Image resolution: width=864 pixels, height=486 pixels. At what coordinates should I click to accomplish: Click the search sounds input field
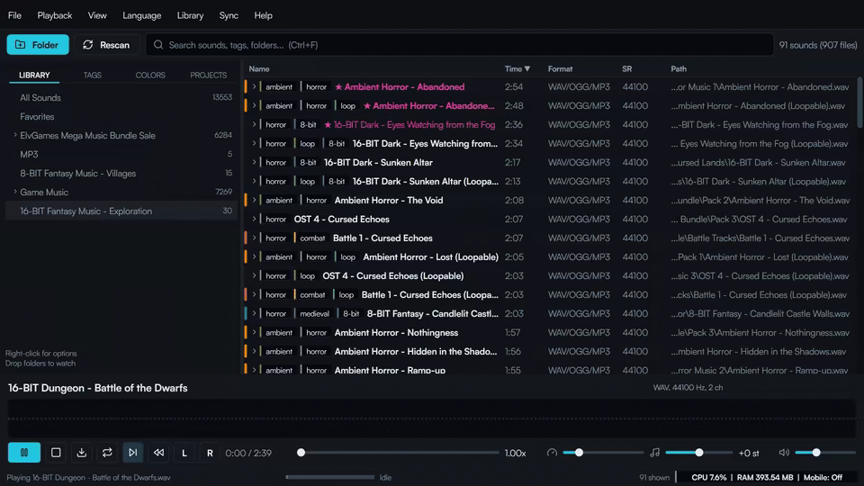coord(460,45)
